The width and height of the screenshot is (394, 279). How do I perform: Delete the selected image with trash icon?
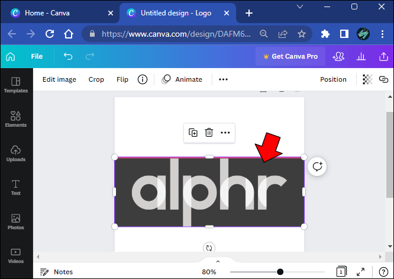pyautogui.click(x=209, y=133)
